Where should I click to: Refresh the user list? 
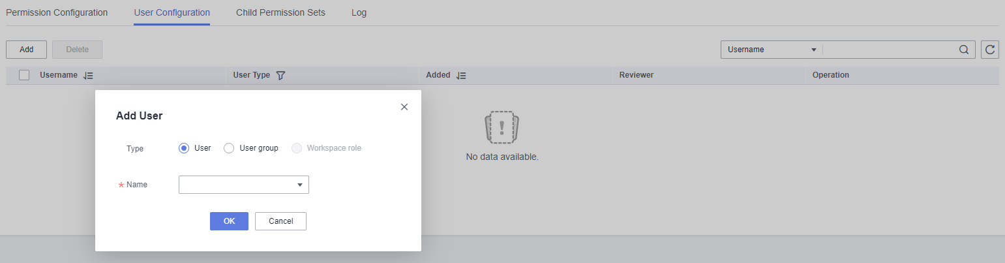(x=990, y=50)
